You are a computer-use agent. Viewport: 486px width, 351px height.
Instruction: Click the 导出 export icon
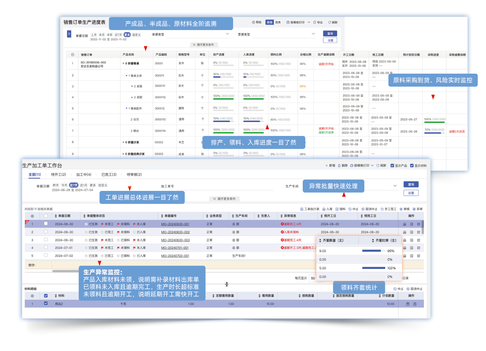point(317,22)
